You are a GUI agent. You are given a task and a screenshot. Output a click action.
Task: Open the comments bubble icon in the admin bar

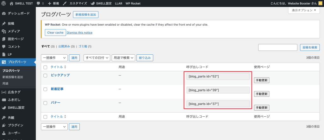click(x=38, y=3)
